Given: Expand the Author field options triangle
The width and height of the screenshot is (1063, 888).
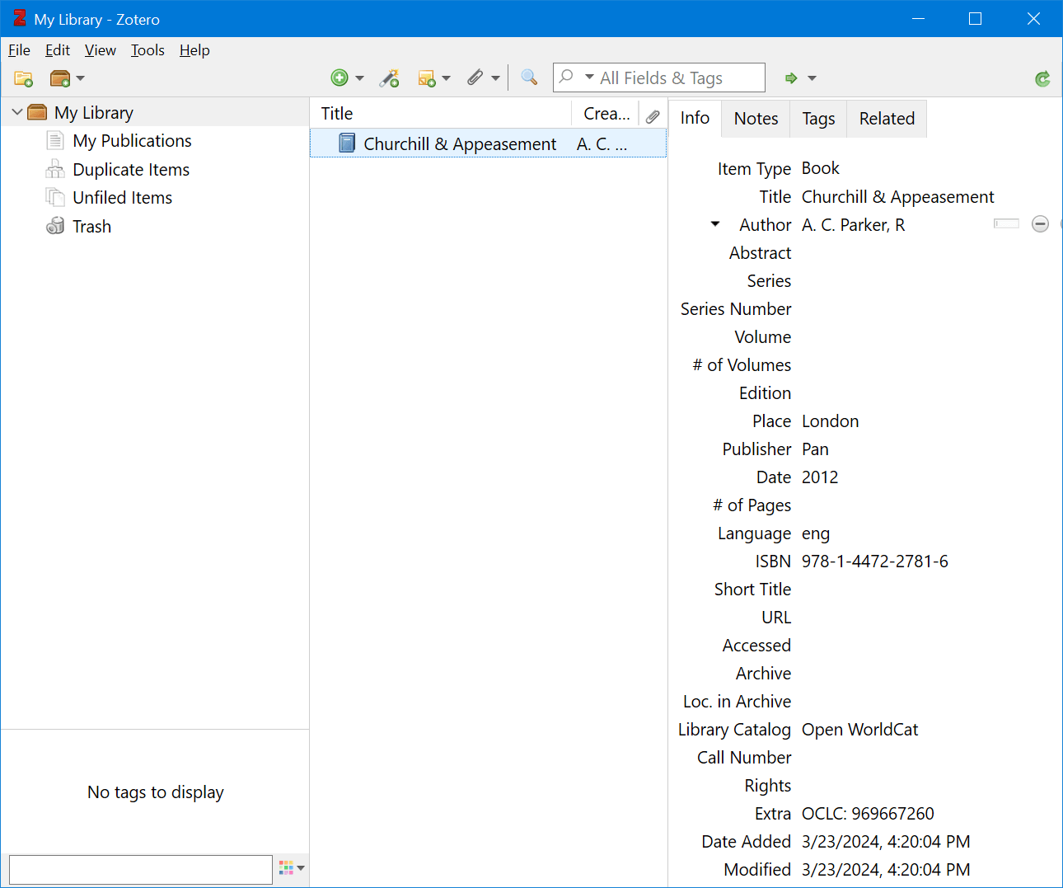Looking at the screenshot, I should click(714, 223).
